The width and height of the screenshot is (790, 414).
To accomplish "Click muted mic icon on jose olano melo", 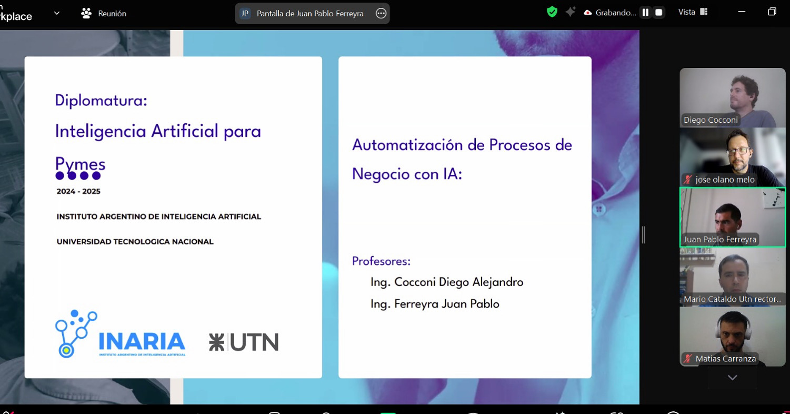I will click(x=687, y=180).
